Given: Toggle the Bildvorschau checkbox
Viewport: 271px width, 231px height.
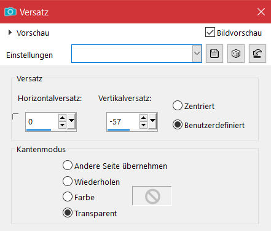Looking at the screenshot, I should click(x=210, y=33).
